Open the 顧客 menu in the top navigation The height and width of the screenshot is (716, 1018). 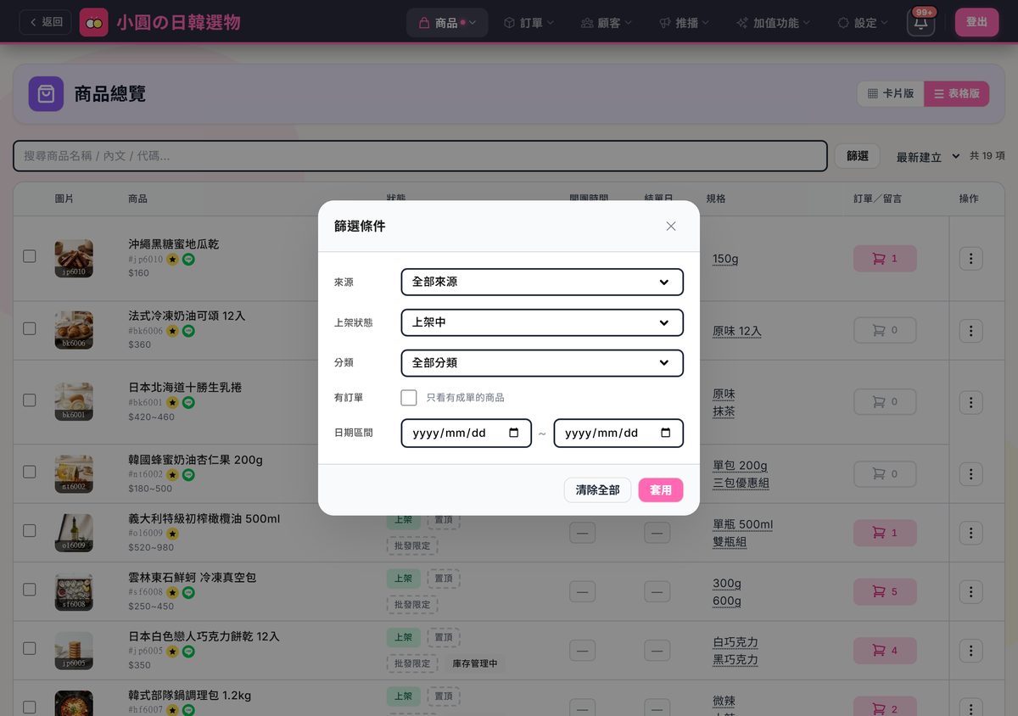[x=606, y=23]
